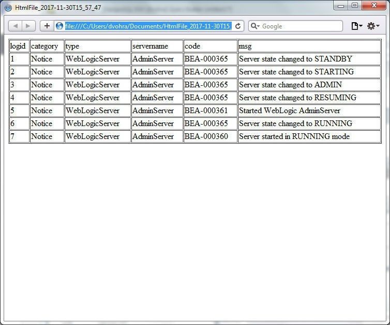
Task: Select 'Server state changed to RESUMING' cell
Action: [x=309, y=98]
